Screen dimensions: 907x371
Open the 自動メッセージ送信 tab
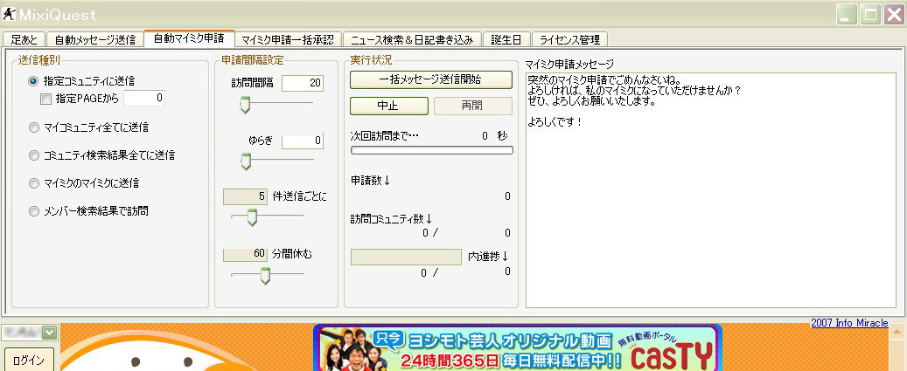94,40
